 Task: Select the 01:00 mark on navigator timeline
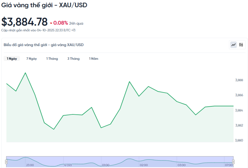[x=105, y=165]
